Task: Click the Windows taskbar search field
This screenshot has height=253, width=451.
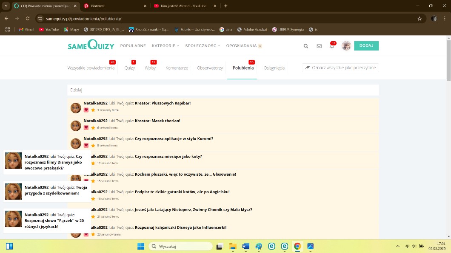Action: tap(181, 246)
